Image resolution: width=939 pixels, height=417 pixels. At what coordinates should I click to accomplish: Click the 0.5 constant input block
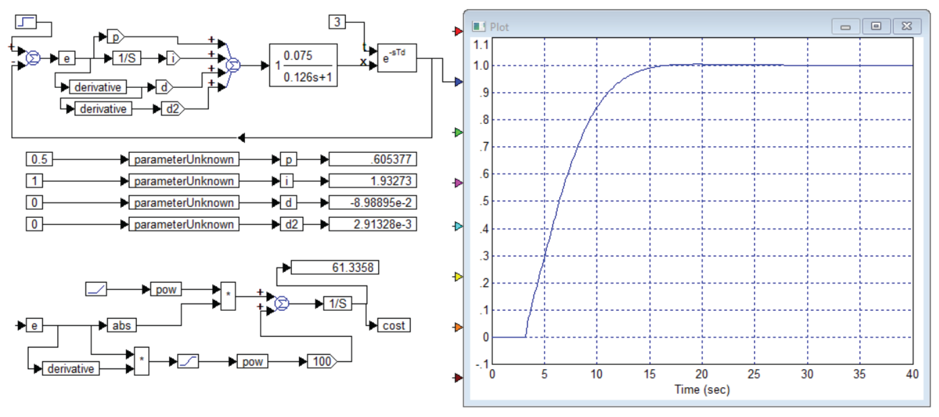tap(39, 159)
